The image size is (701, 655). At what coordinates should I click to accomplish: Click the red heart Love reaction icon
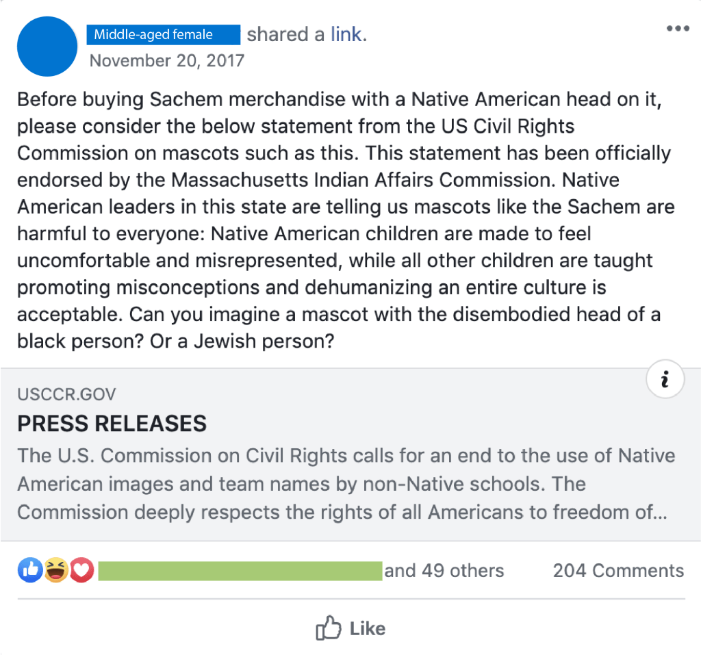tap(81, 570)
